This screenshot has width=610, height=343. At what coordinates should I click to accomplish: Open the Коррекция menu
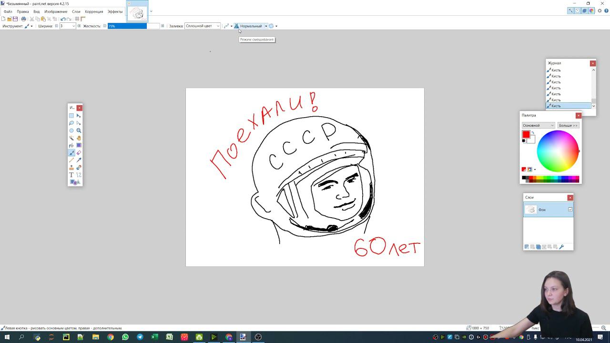coord(94,11)
